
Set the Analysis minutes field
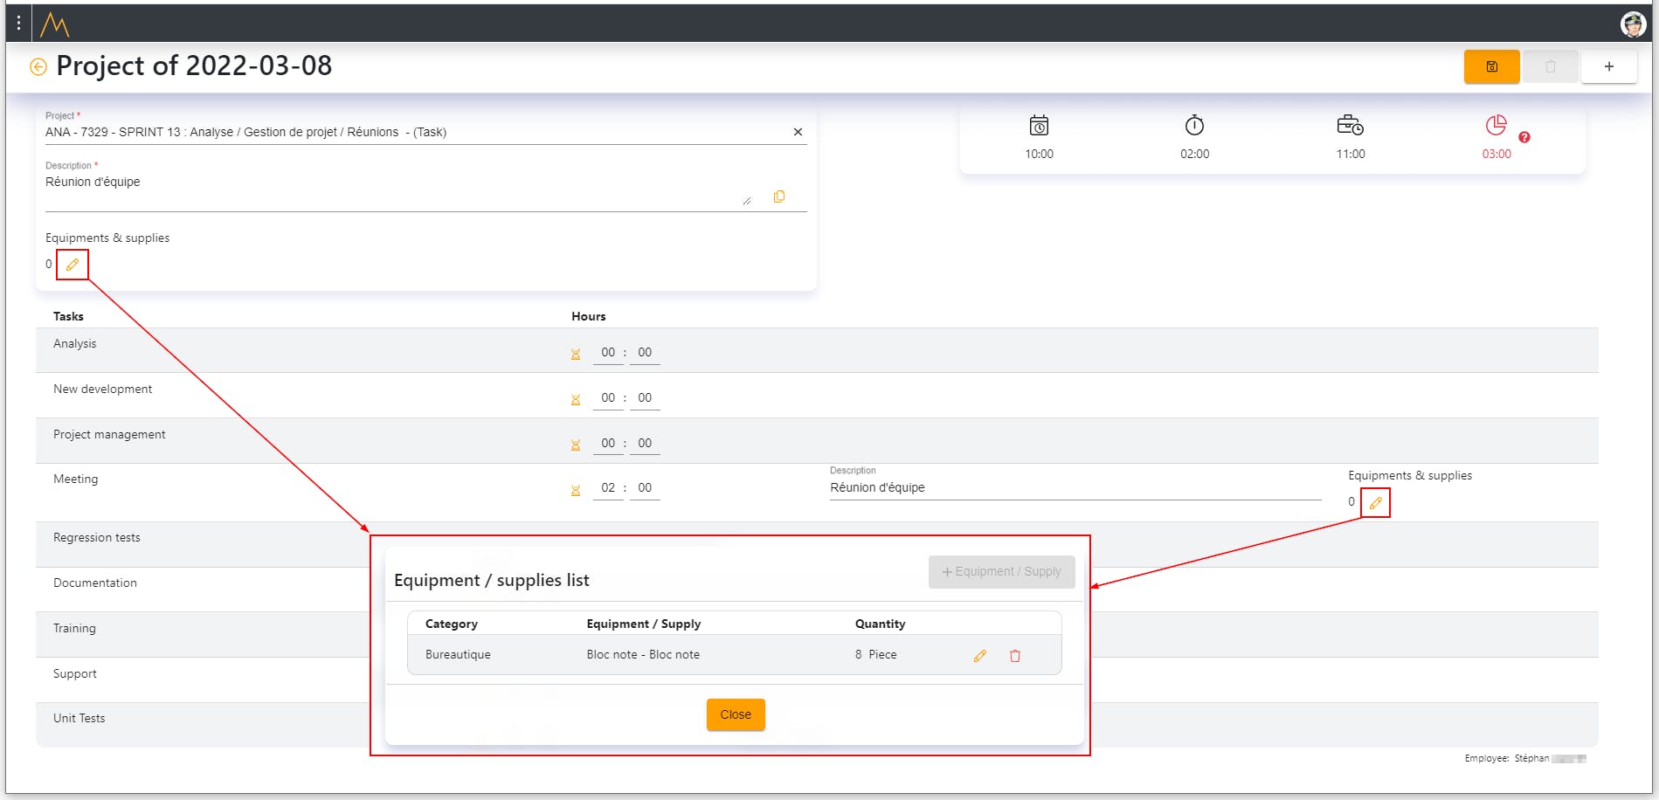tap(645, 353)
